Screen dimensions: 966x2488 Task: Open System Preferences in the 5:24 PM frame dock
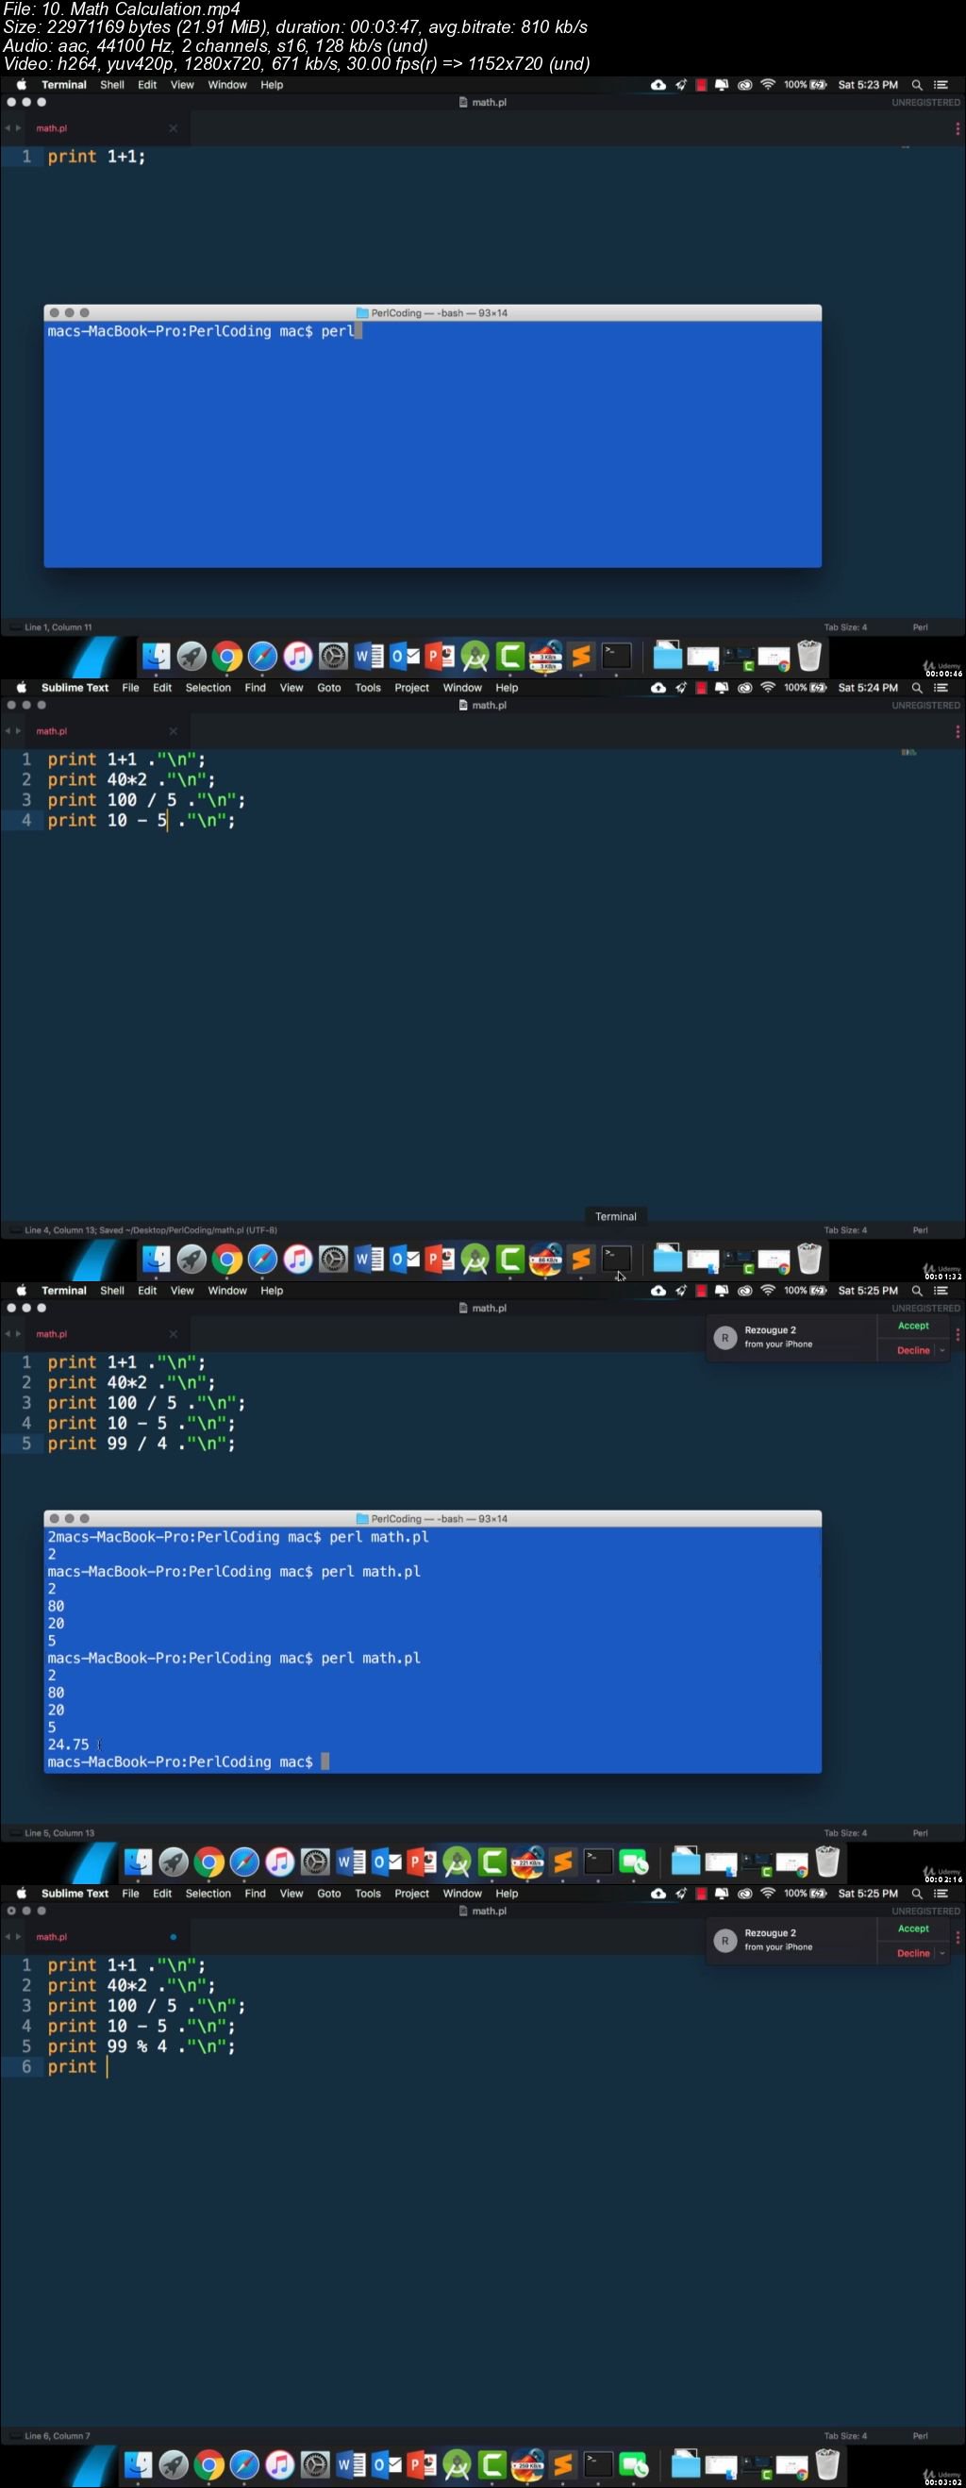[333, 1260]
